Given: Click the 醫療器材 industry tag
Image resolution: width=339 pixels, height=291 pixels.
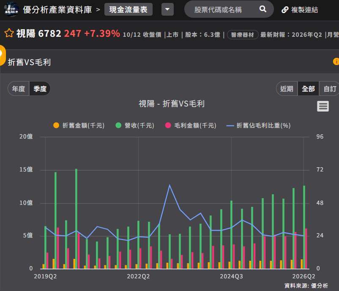Looking at the screenshot, I should tap(242, 35).
